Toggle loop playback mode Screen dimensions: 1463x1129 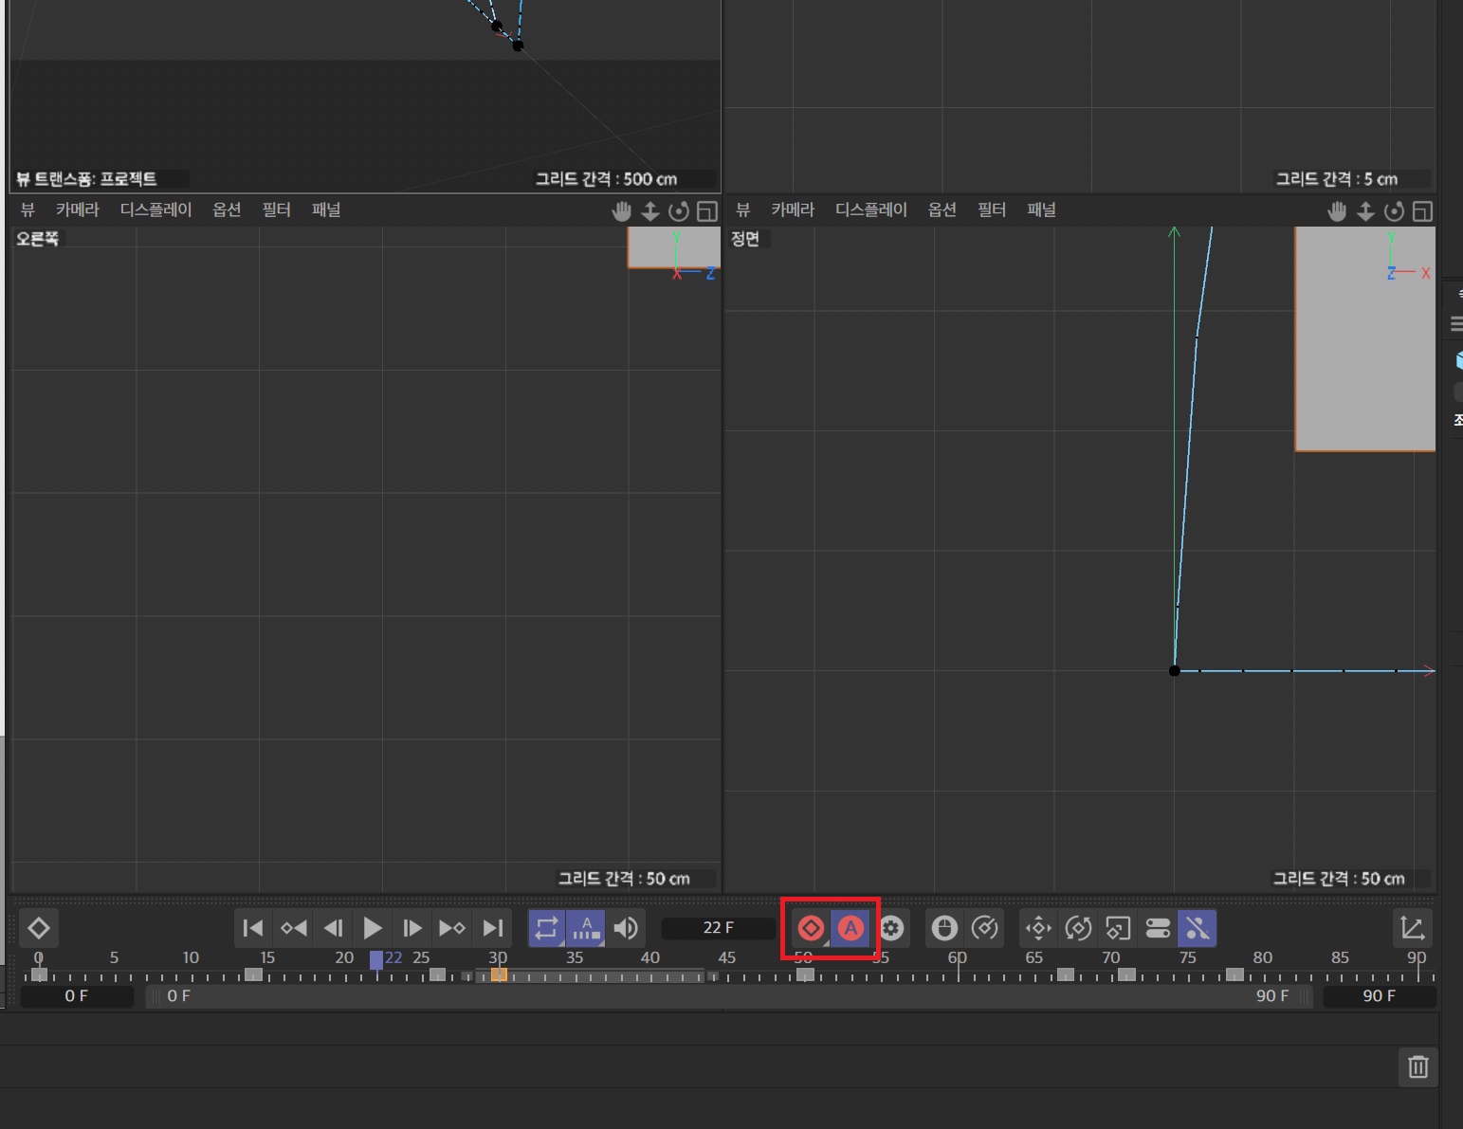[x=546, y=928]
